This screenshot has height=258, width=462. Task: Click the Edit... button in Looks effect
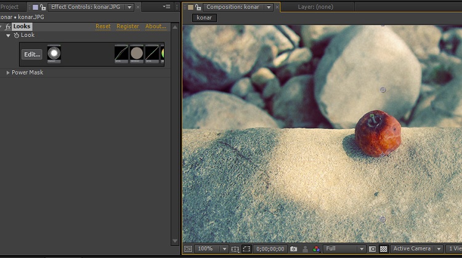pyautogui.click(x=32, y=54)
